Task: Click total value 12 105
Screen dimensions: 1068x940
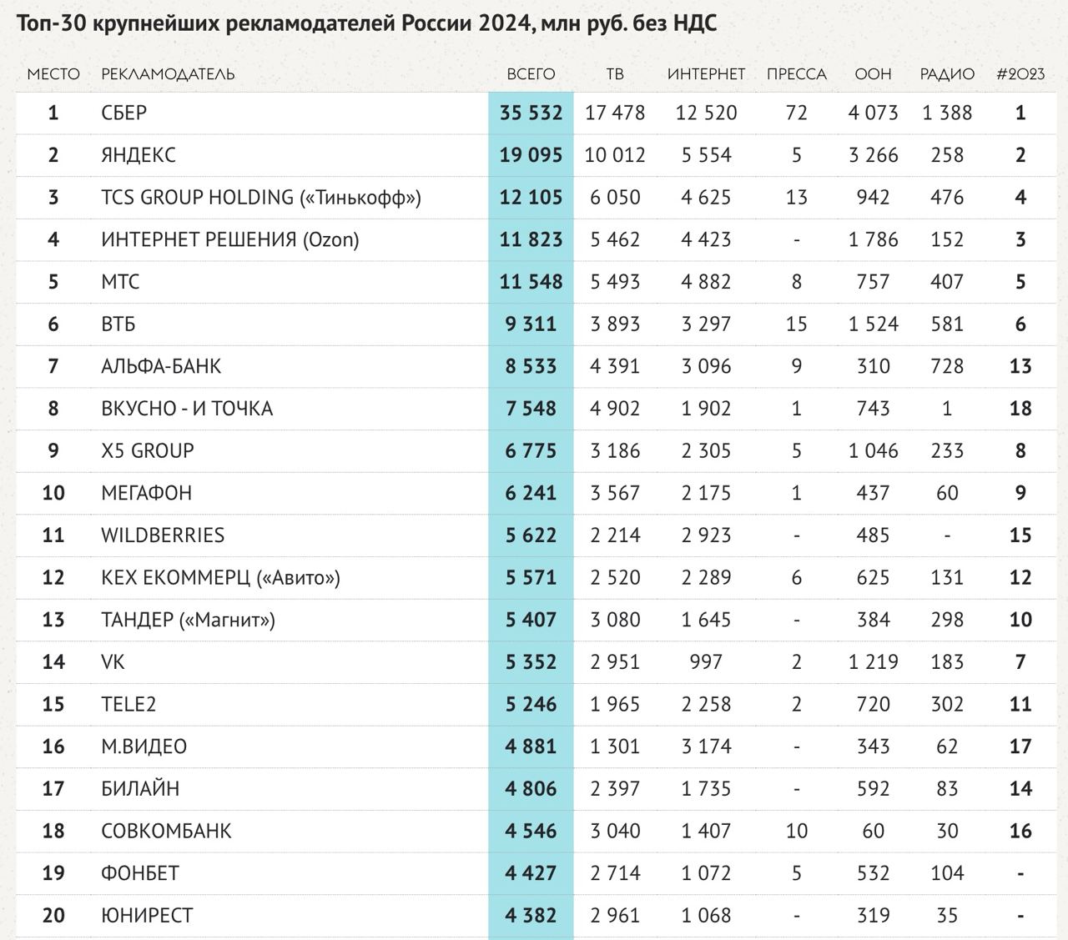Action: click(531, 198)
